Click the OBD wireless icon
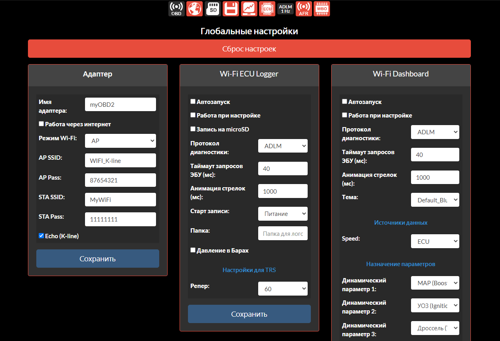 click(x=176, y=9)
